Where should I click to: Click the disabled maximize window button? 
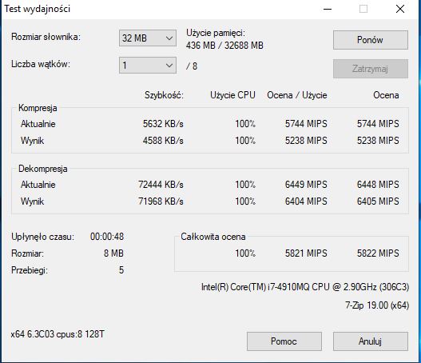[x=363, y=9]
